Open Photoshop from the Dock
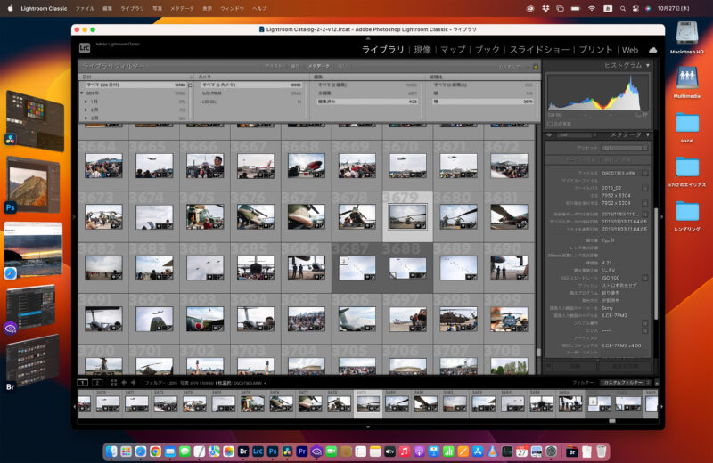 [273, 452]
